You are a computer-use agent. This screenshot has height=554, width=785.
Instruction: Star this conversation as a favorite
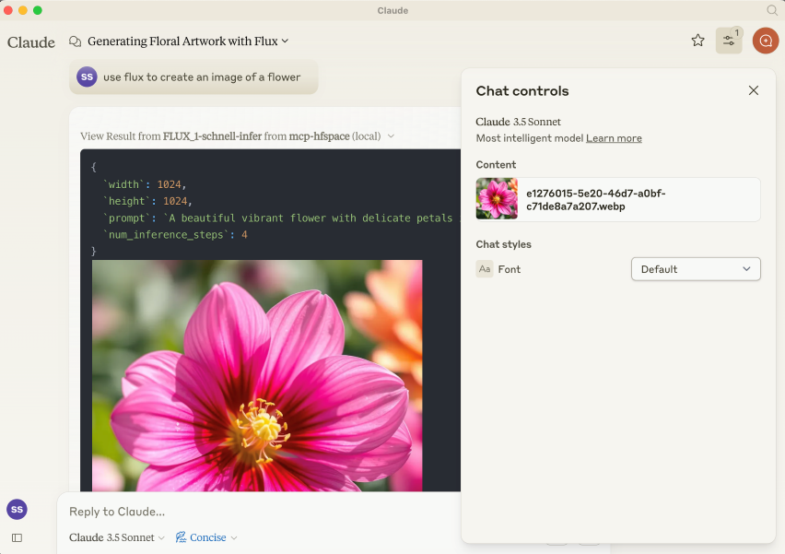click(698, 41)
